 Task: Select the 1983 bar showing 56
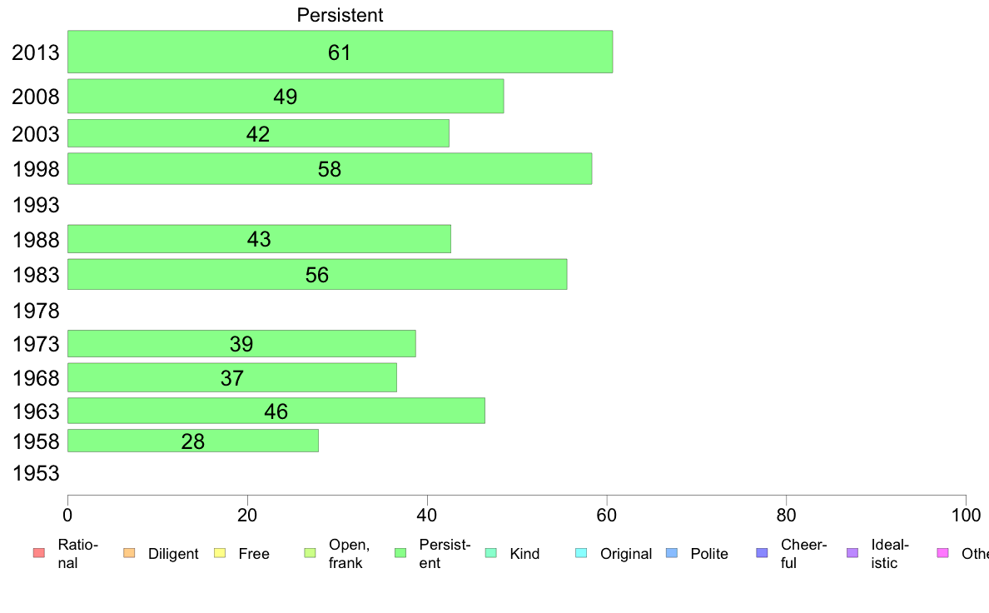coord(317,274)
